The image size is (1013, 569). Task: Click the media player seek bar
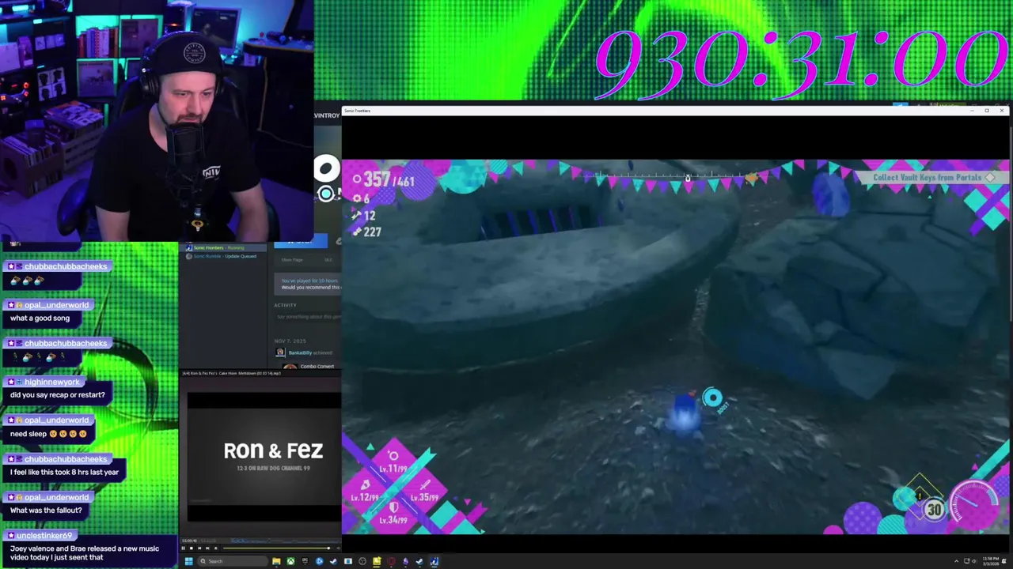(x=276, y=548)
